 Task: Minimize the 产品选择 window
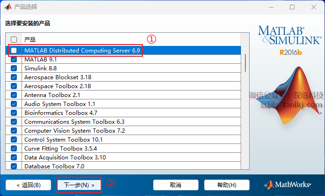(x=271, y=7)
